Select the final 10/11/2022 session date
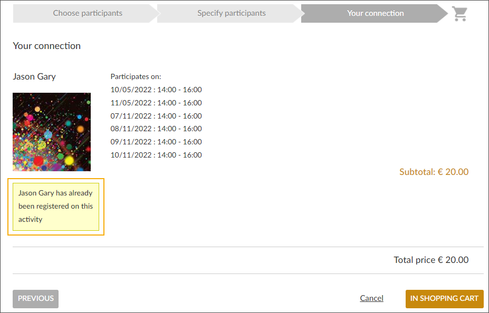 tap(156, 155)
